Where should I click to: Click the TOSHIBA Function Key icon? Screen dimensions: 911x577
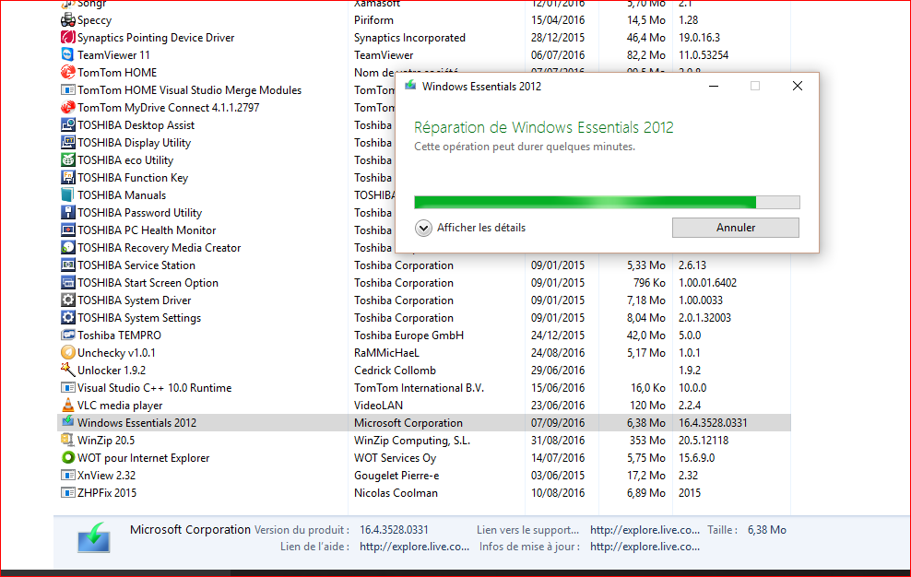pos(68,177)
